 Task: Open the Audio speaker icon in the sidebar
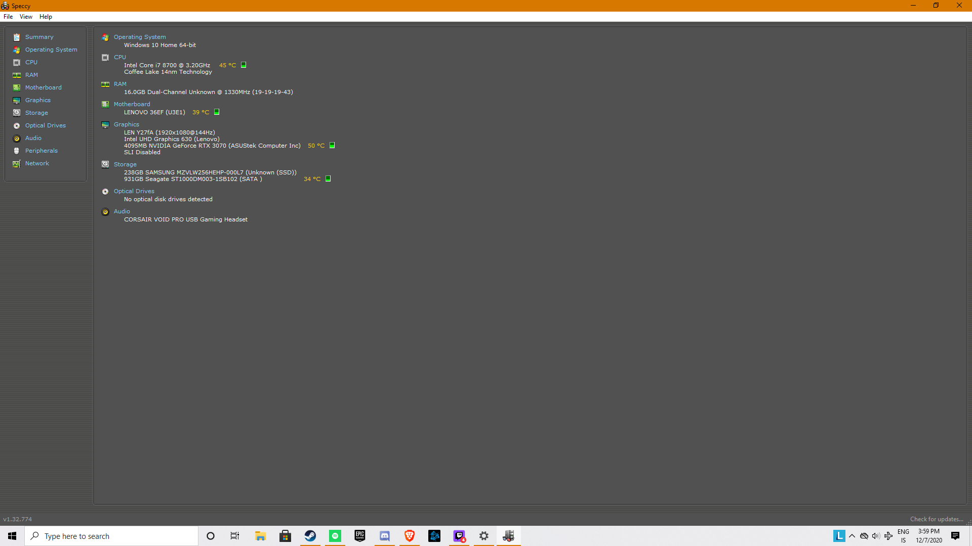[17, 139]
